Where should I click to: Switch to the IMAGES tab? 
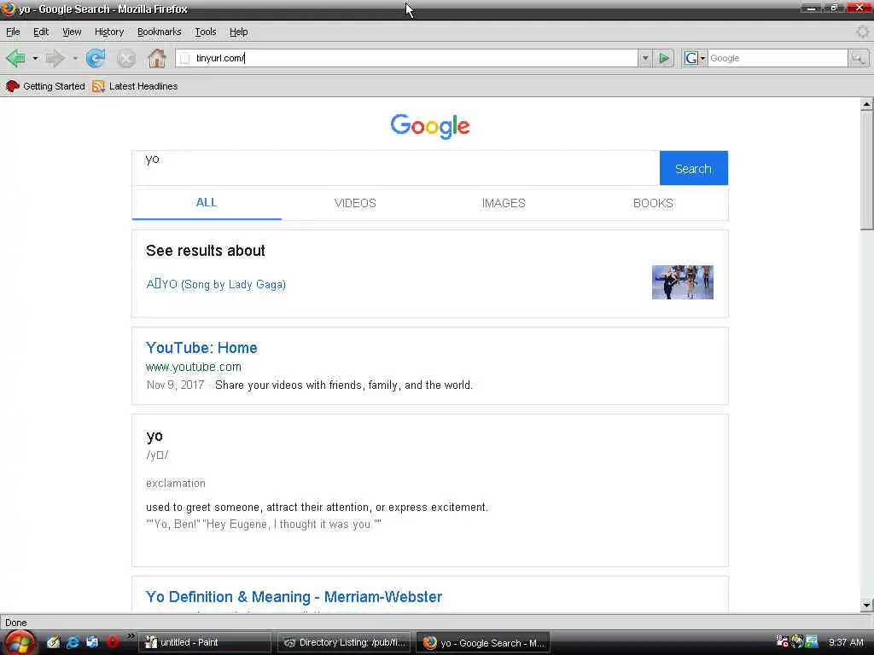pyautogui.click(x=504, y=203)
